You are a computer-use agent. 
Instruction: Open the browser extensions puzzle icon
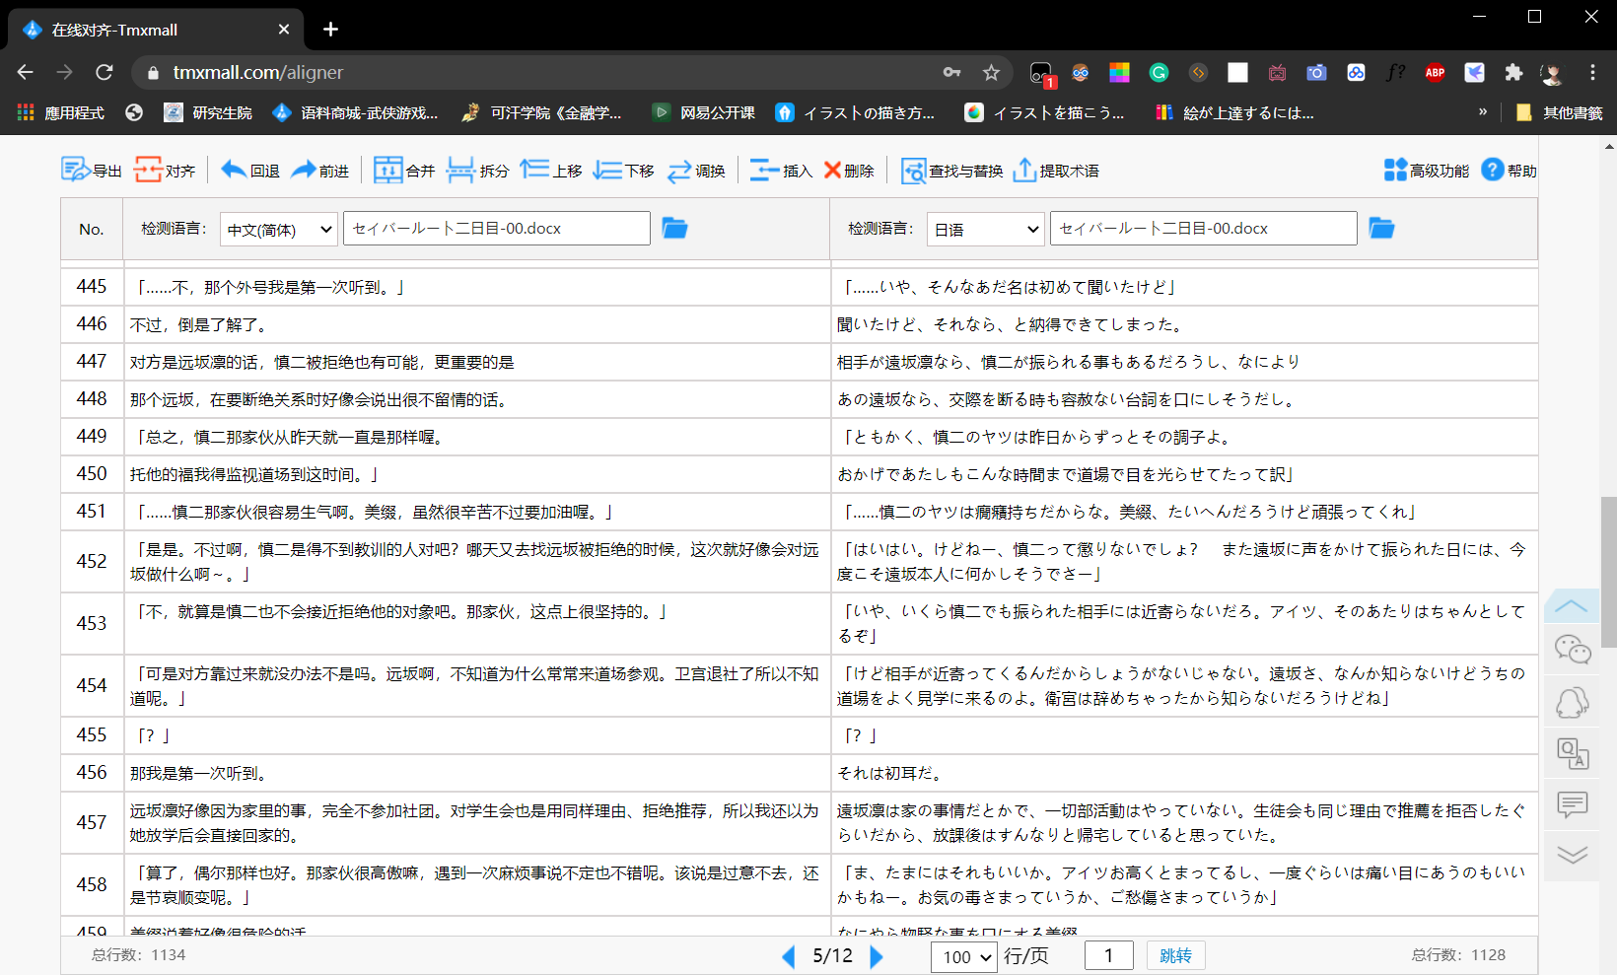1513,72
